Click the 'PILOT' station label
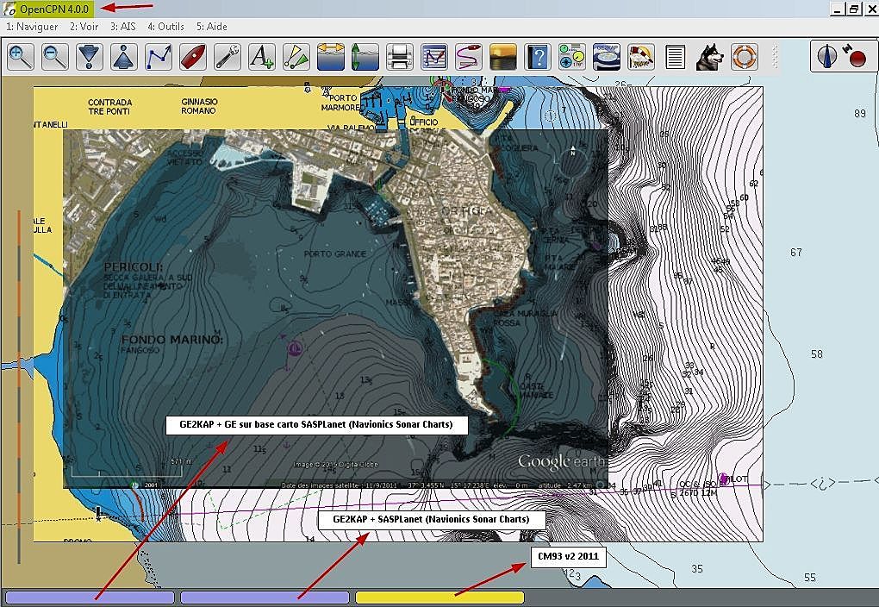 pos(737,479)
